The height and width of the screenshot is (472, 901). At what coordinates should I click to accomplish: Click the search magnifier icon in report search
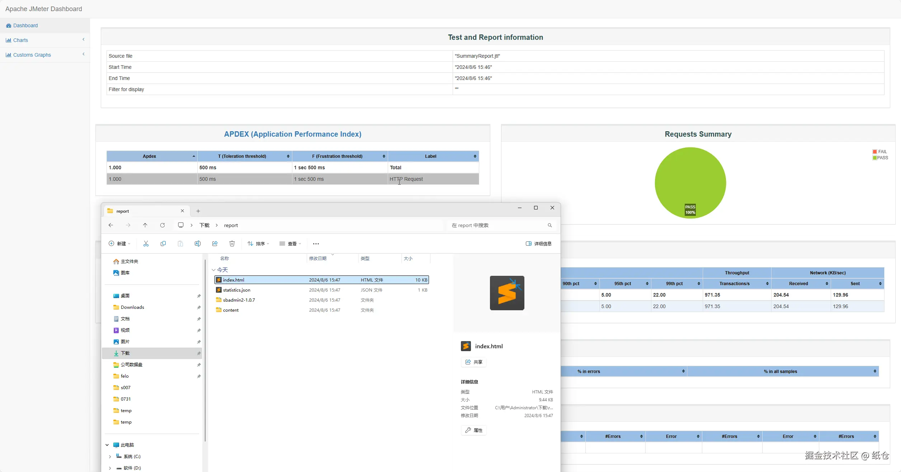[x=550, y=225]
